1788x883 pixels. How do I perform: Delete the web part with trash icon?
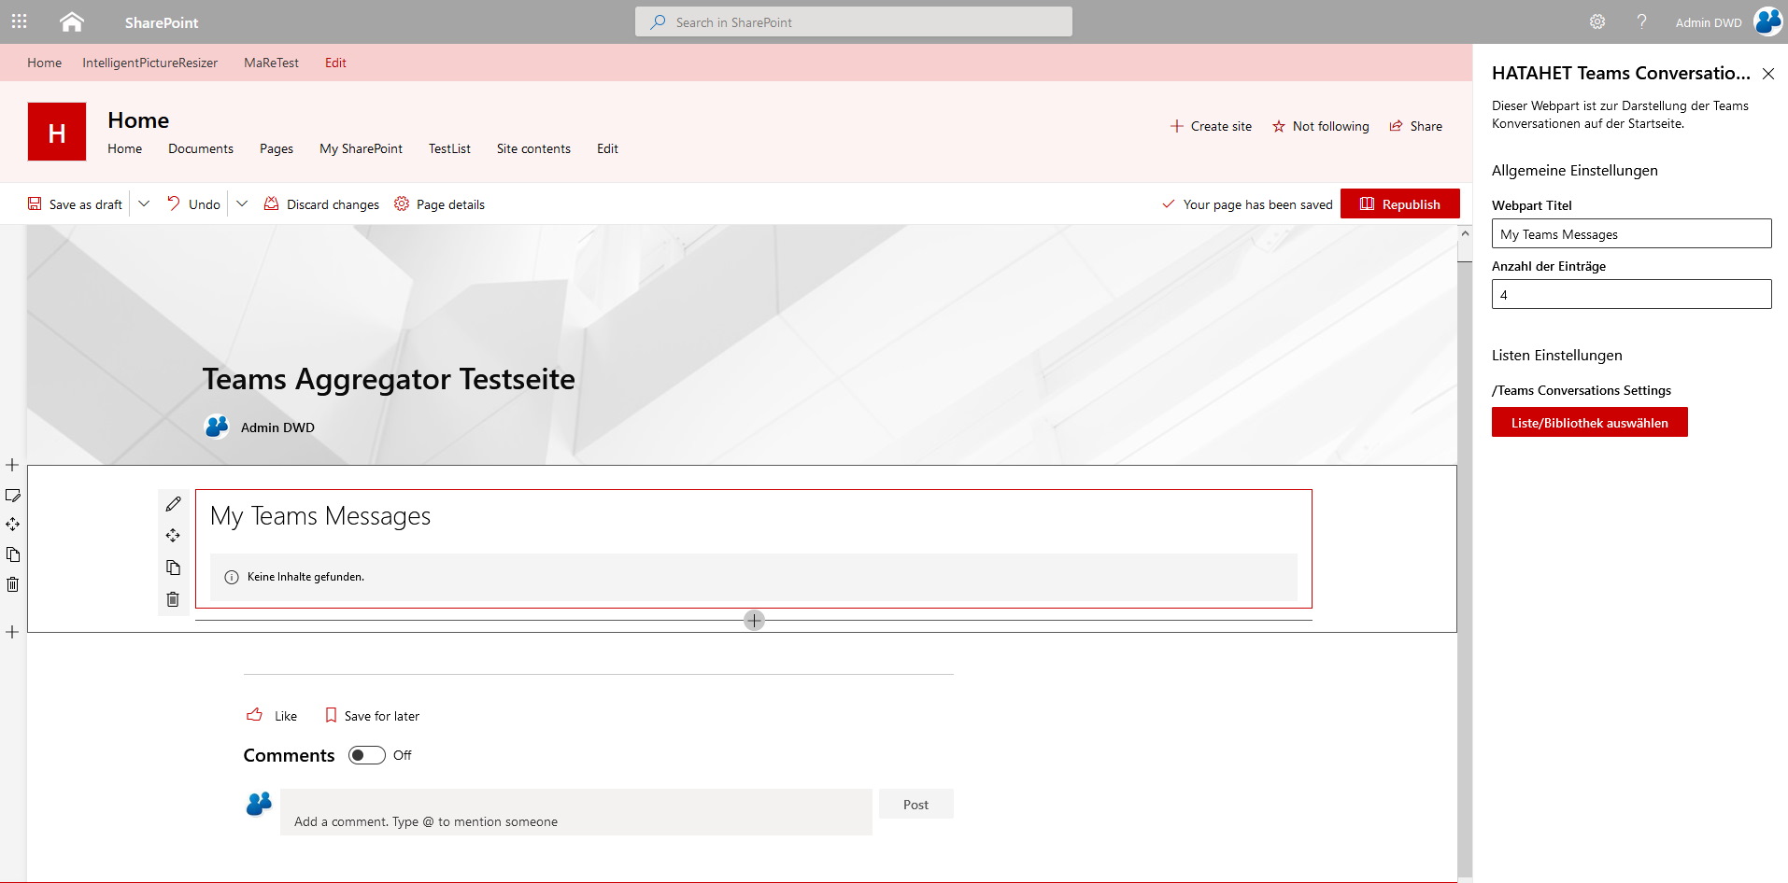point(173,599)
